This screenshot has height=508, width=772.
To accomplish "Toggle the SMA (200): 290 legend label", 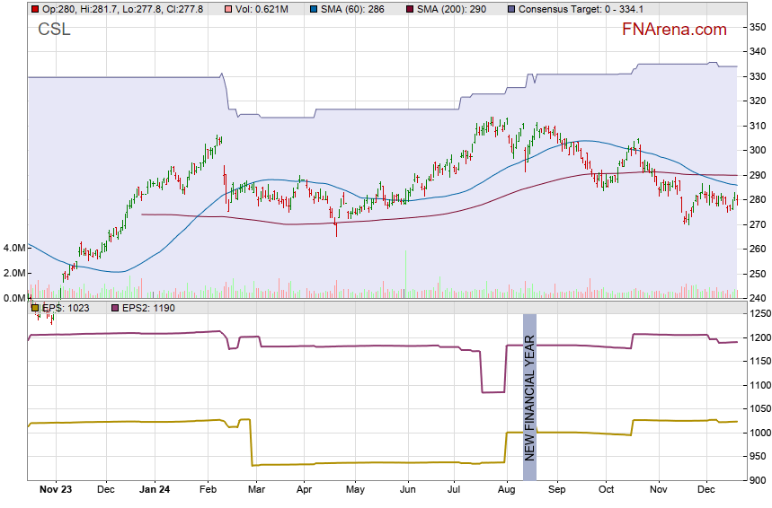I will tap(457, 8).
